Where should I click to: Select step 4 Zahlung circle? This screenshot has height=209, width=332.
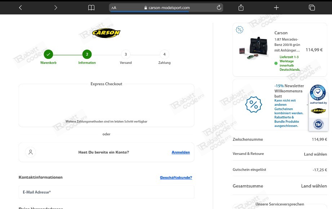tap(164, 54)
